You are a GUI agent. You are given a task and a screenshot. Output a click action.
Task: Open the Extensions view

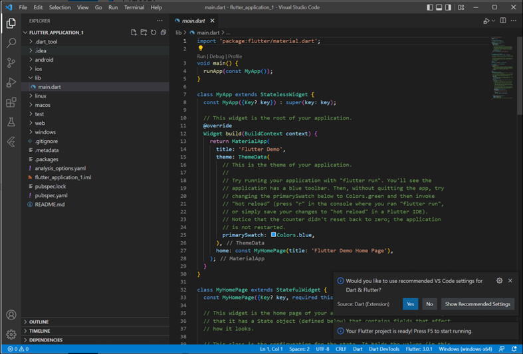(11, 103)
